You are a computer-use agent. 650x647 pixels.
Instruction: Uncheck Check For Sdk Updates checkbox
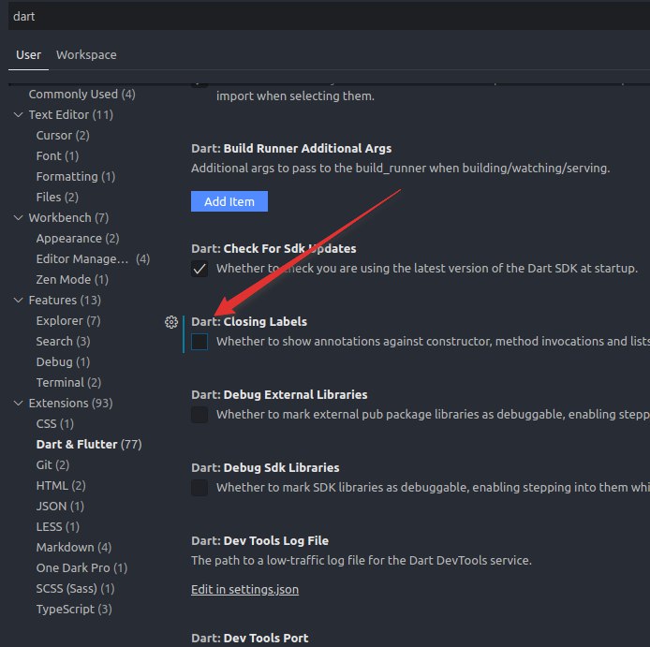click(x=199, y=269)
